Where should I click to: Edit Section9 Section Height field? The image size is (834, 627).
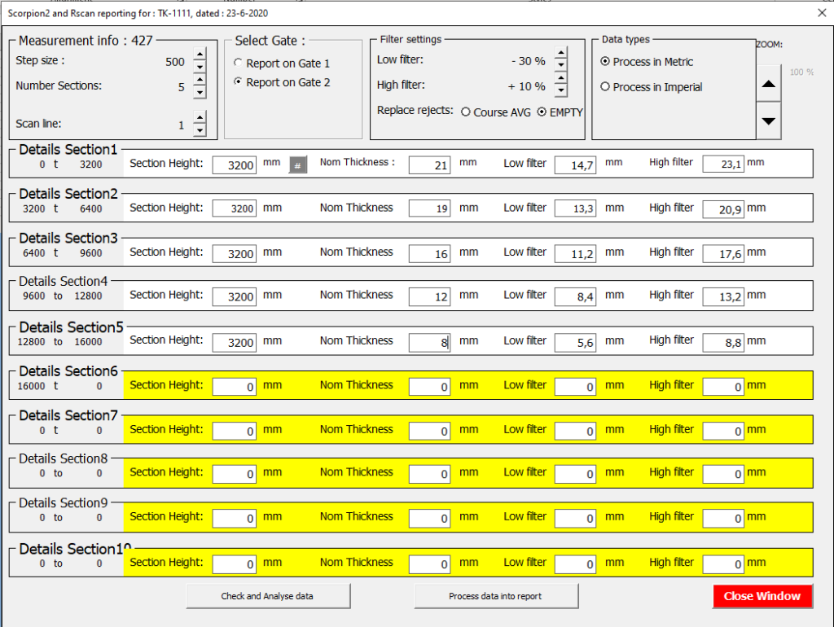[x=234, y=518]
